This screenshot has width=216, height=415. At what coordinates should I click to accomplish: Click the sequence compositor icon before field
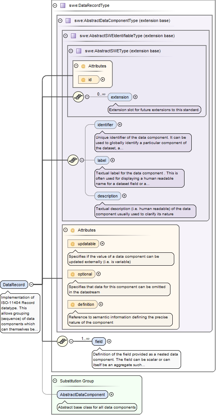(63, 341)
